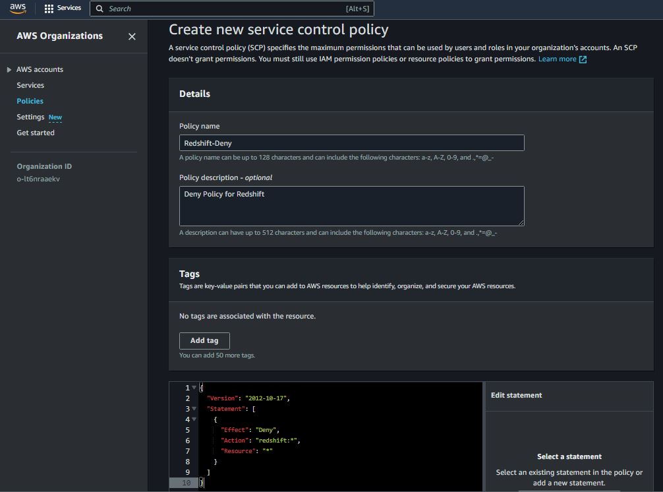The width and height of the screenshot is (663, 492).
Task: Go to Get started page
Action: tap(36, 133)
